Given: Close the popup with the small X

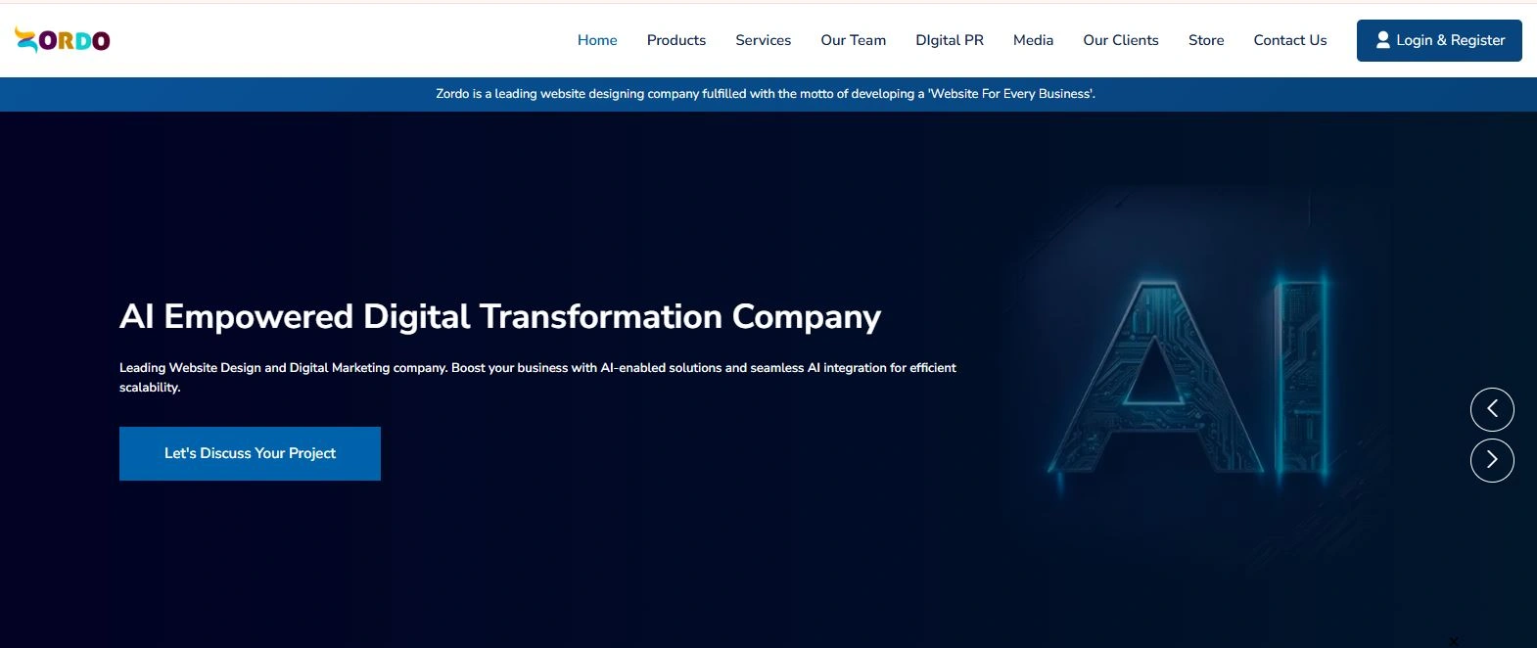Looking at the screenshot, I should pyautogui.click(x=1453, y=641).
